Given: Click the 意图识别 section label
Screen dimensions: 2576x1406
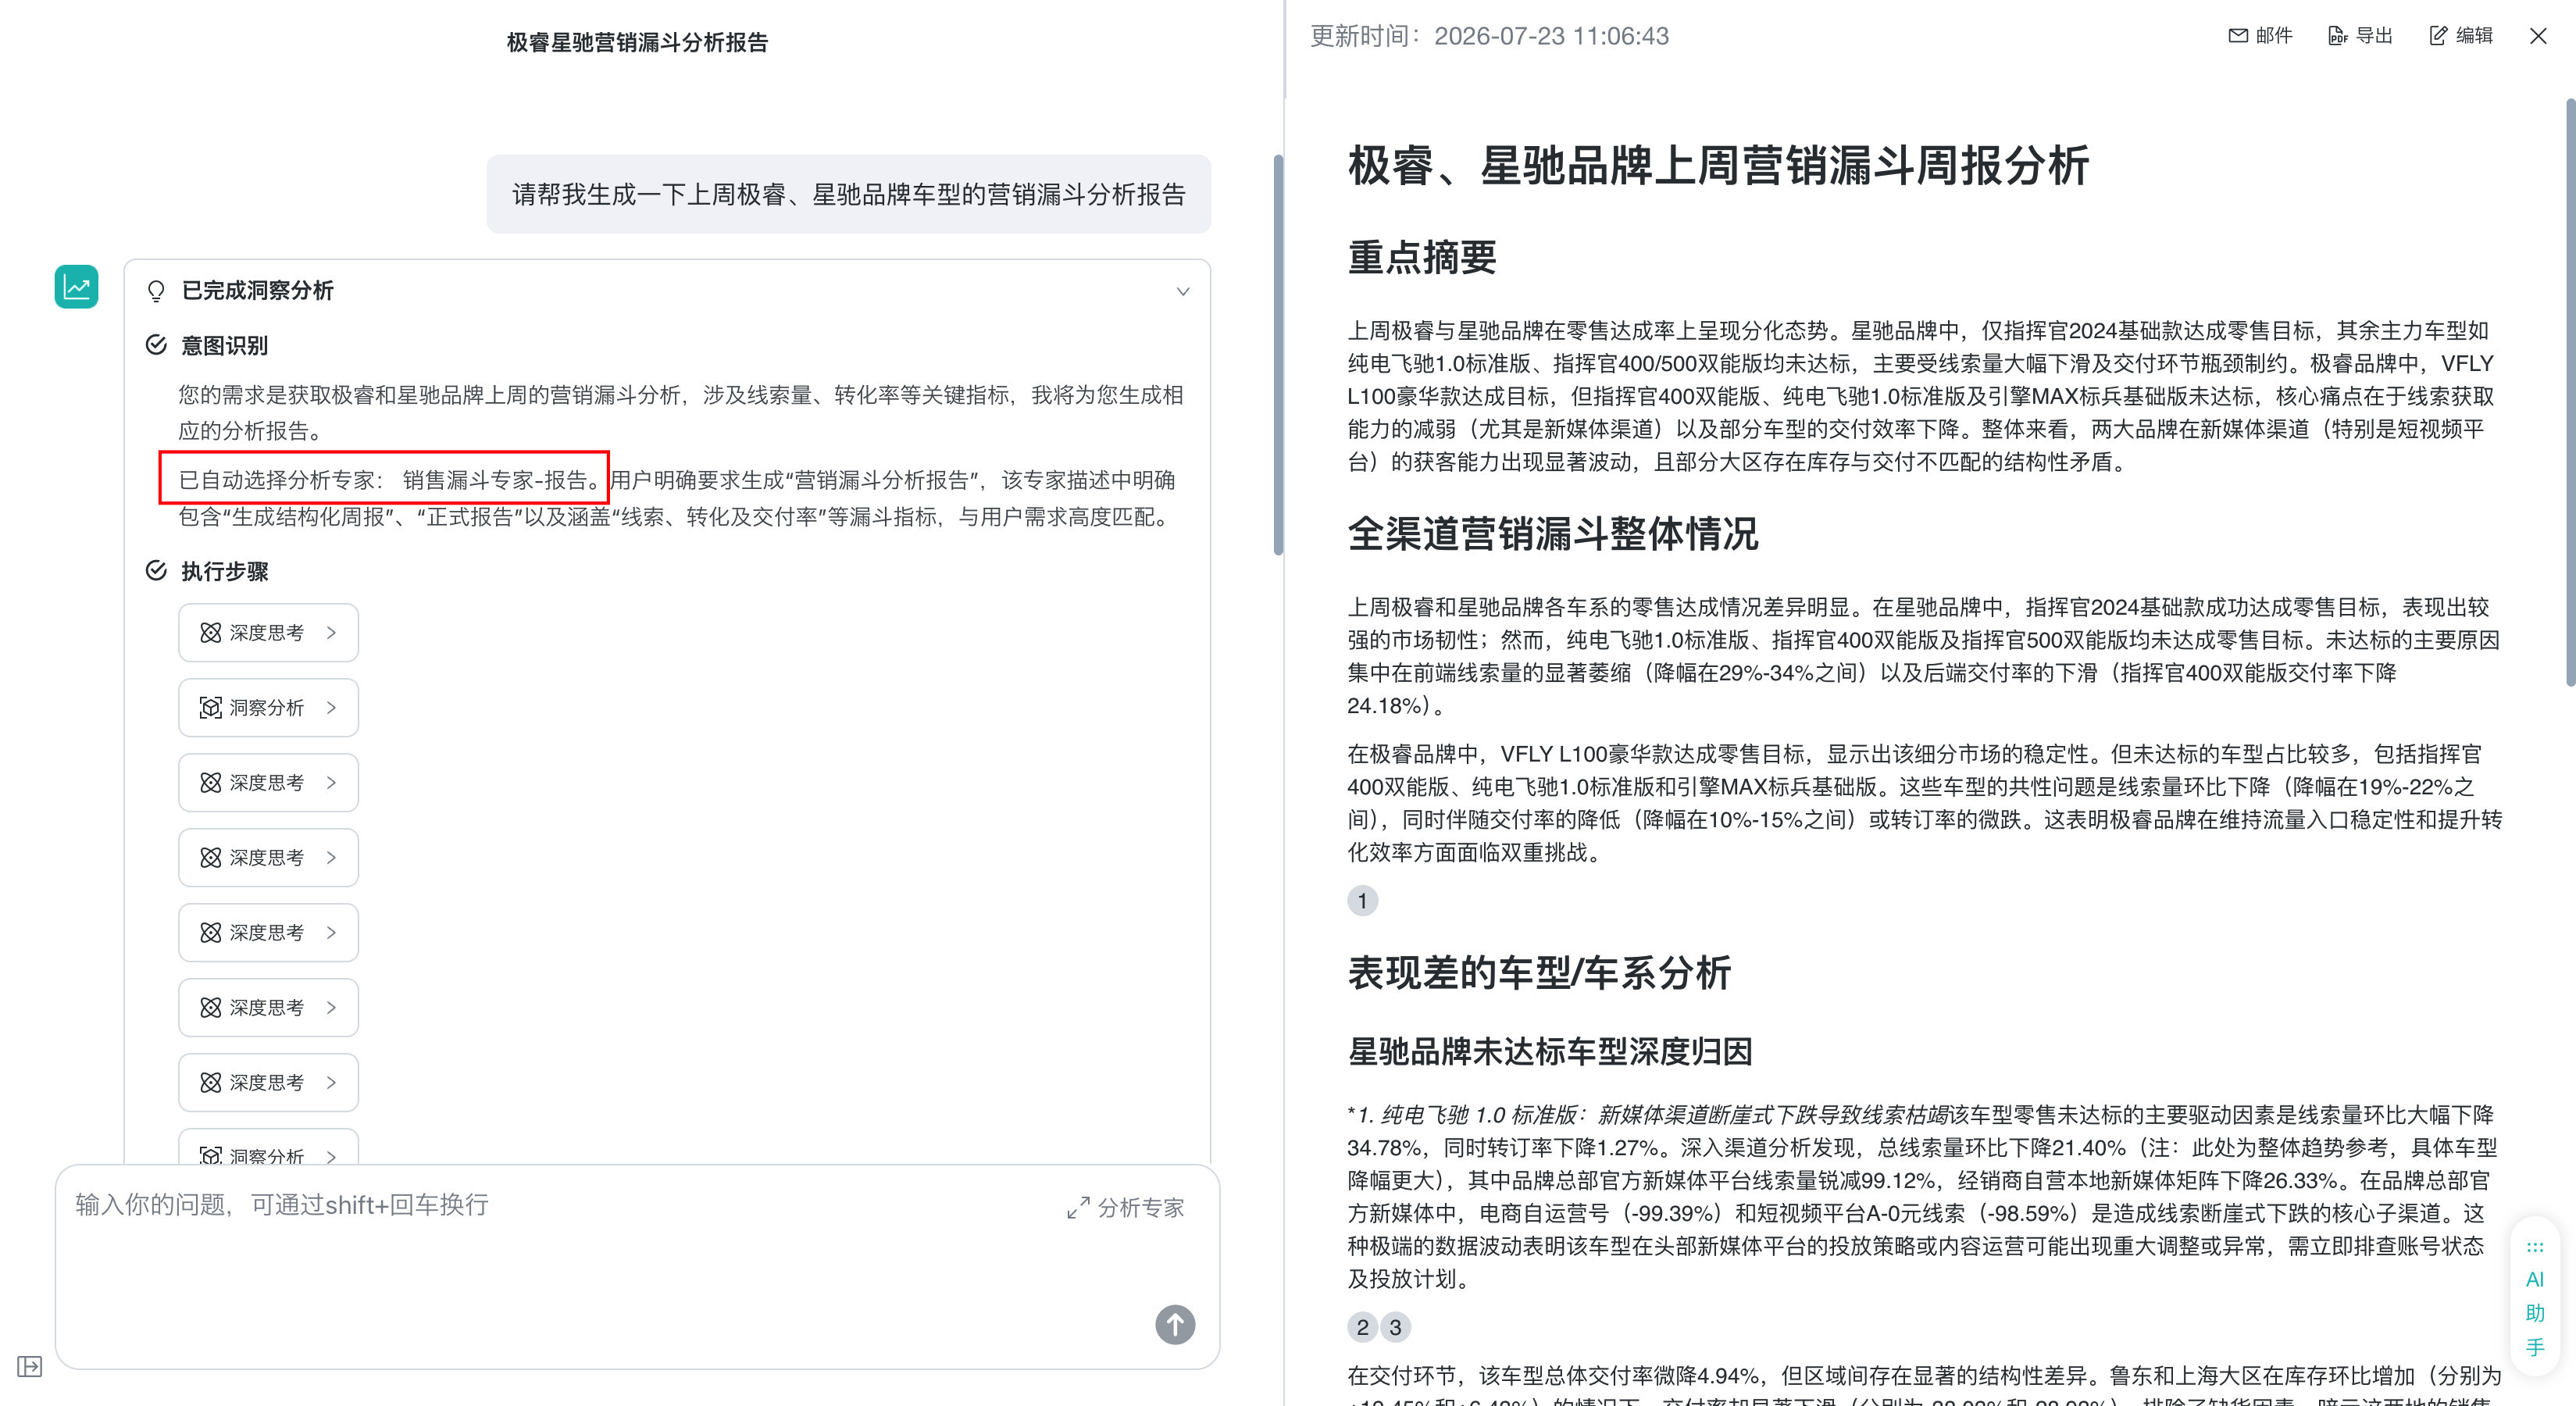Looking at the screenshot, I should [x=224, y=346].
